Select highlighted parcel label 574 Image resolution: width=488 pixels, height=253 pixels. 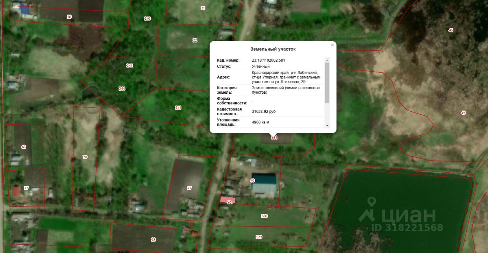tap(230, 202)
